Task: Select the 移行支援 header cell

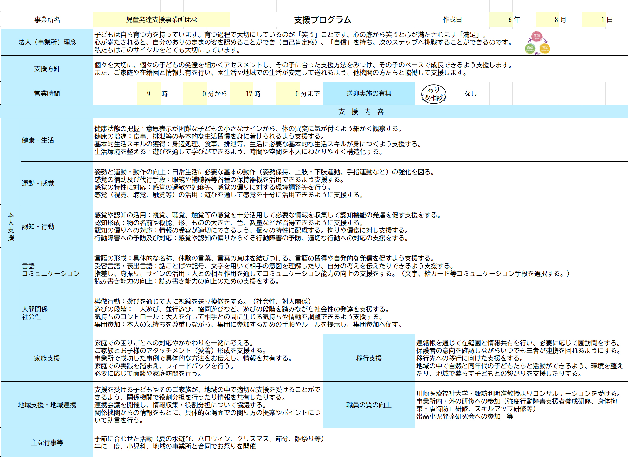Action: (369, 358)
